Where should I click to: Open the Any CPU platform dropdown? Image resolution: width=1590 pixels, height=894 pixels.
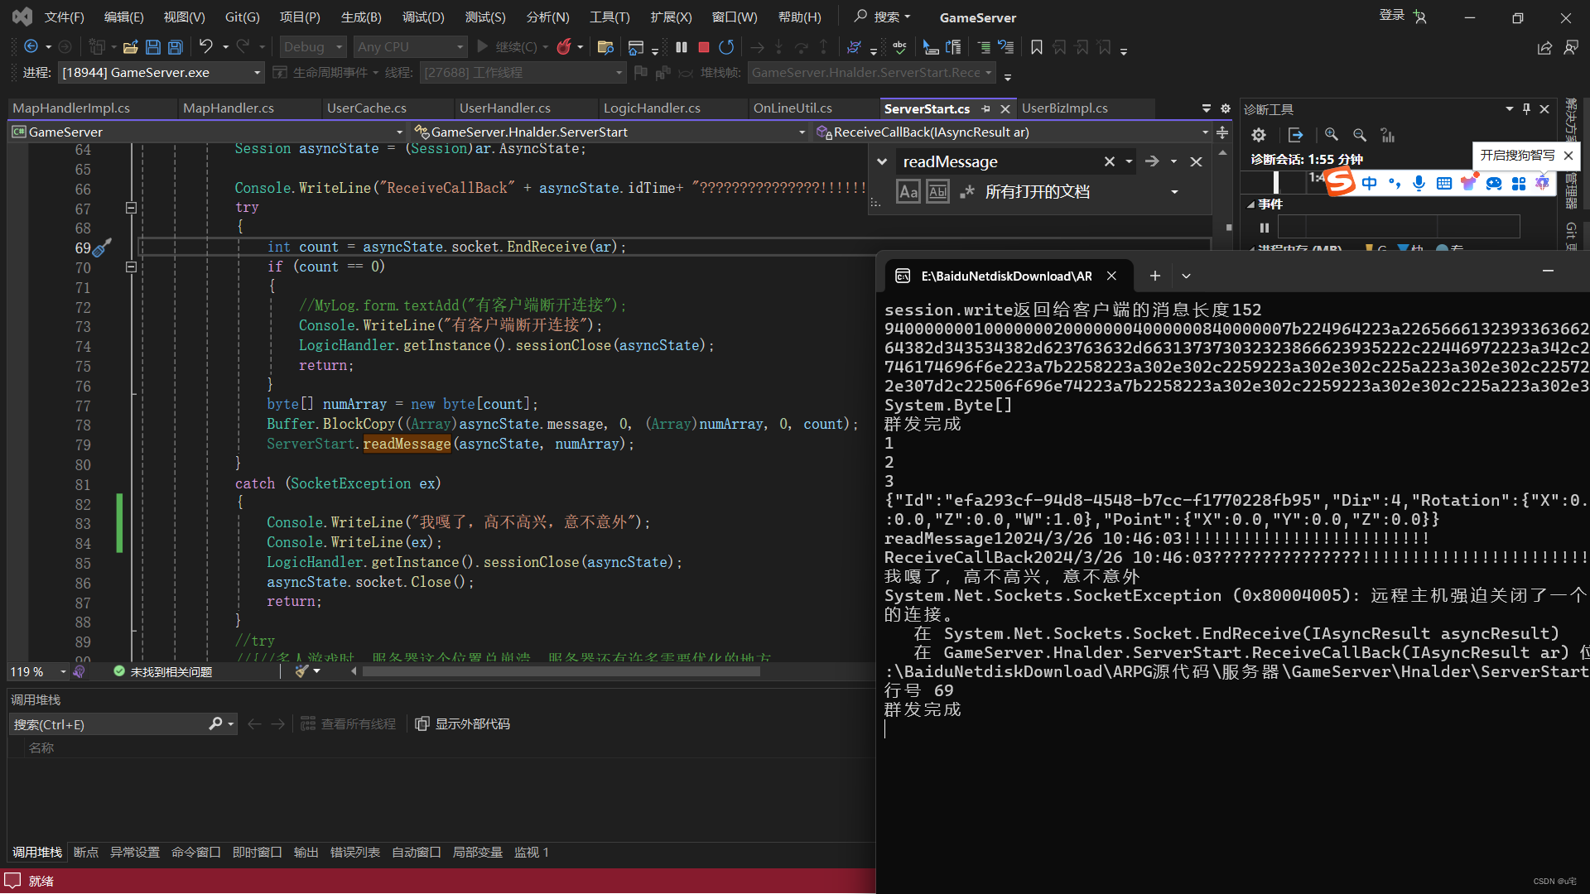coord(410,46)
